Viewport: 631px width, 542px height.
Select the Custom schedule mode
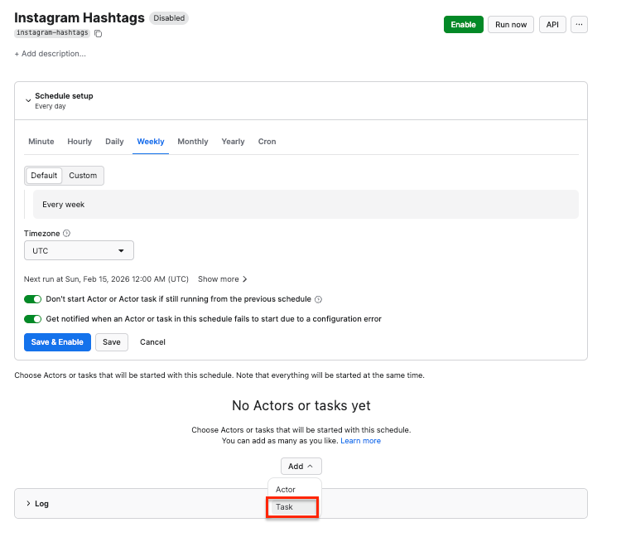[83, 176]
